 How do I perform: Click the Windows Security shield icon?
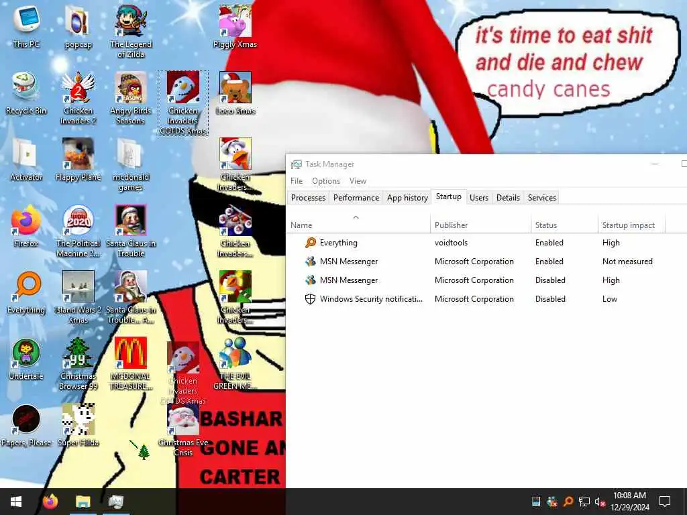(x=310, y=299)
